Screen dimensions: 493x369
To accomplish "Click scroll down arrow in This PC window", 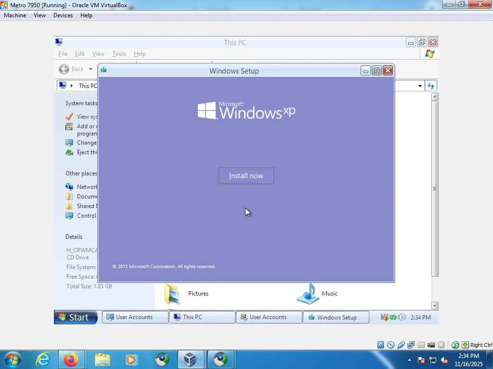I will (x=435, y=305).
